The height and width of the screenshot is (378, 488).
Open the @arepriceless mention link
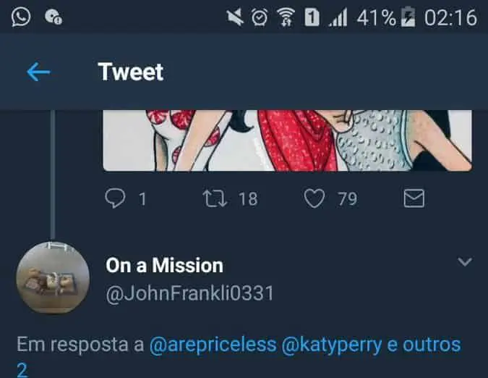coord(213,345)
